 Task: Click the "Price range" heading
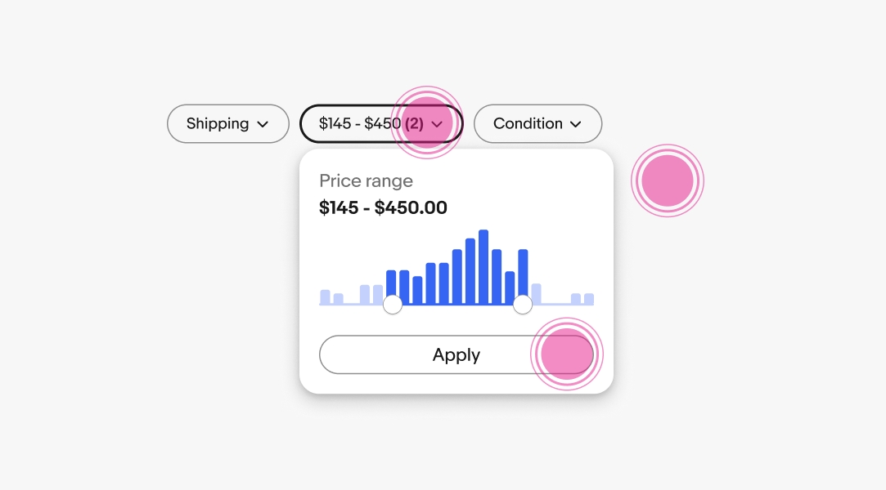[x=366, y=181]
